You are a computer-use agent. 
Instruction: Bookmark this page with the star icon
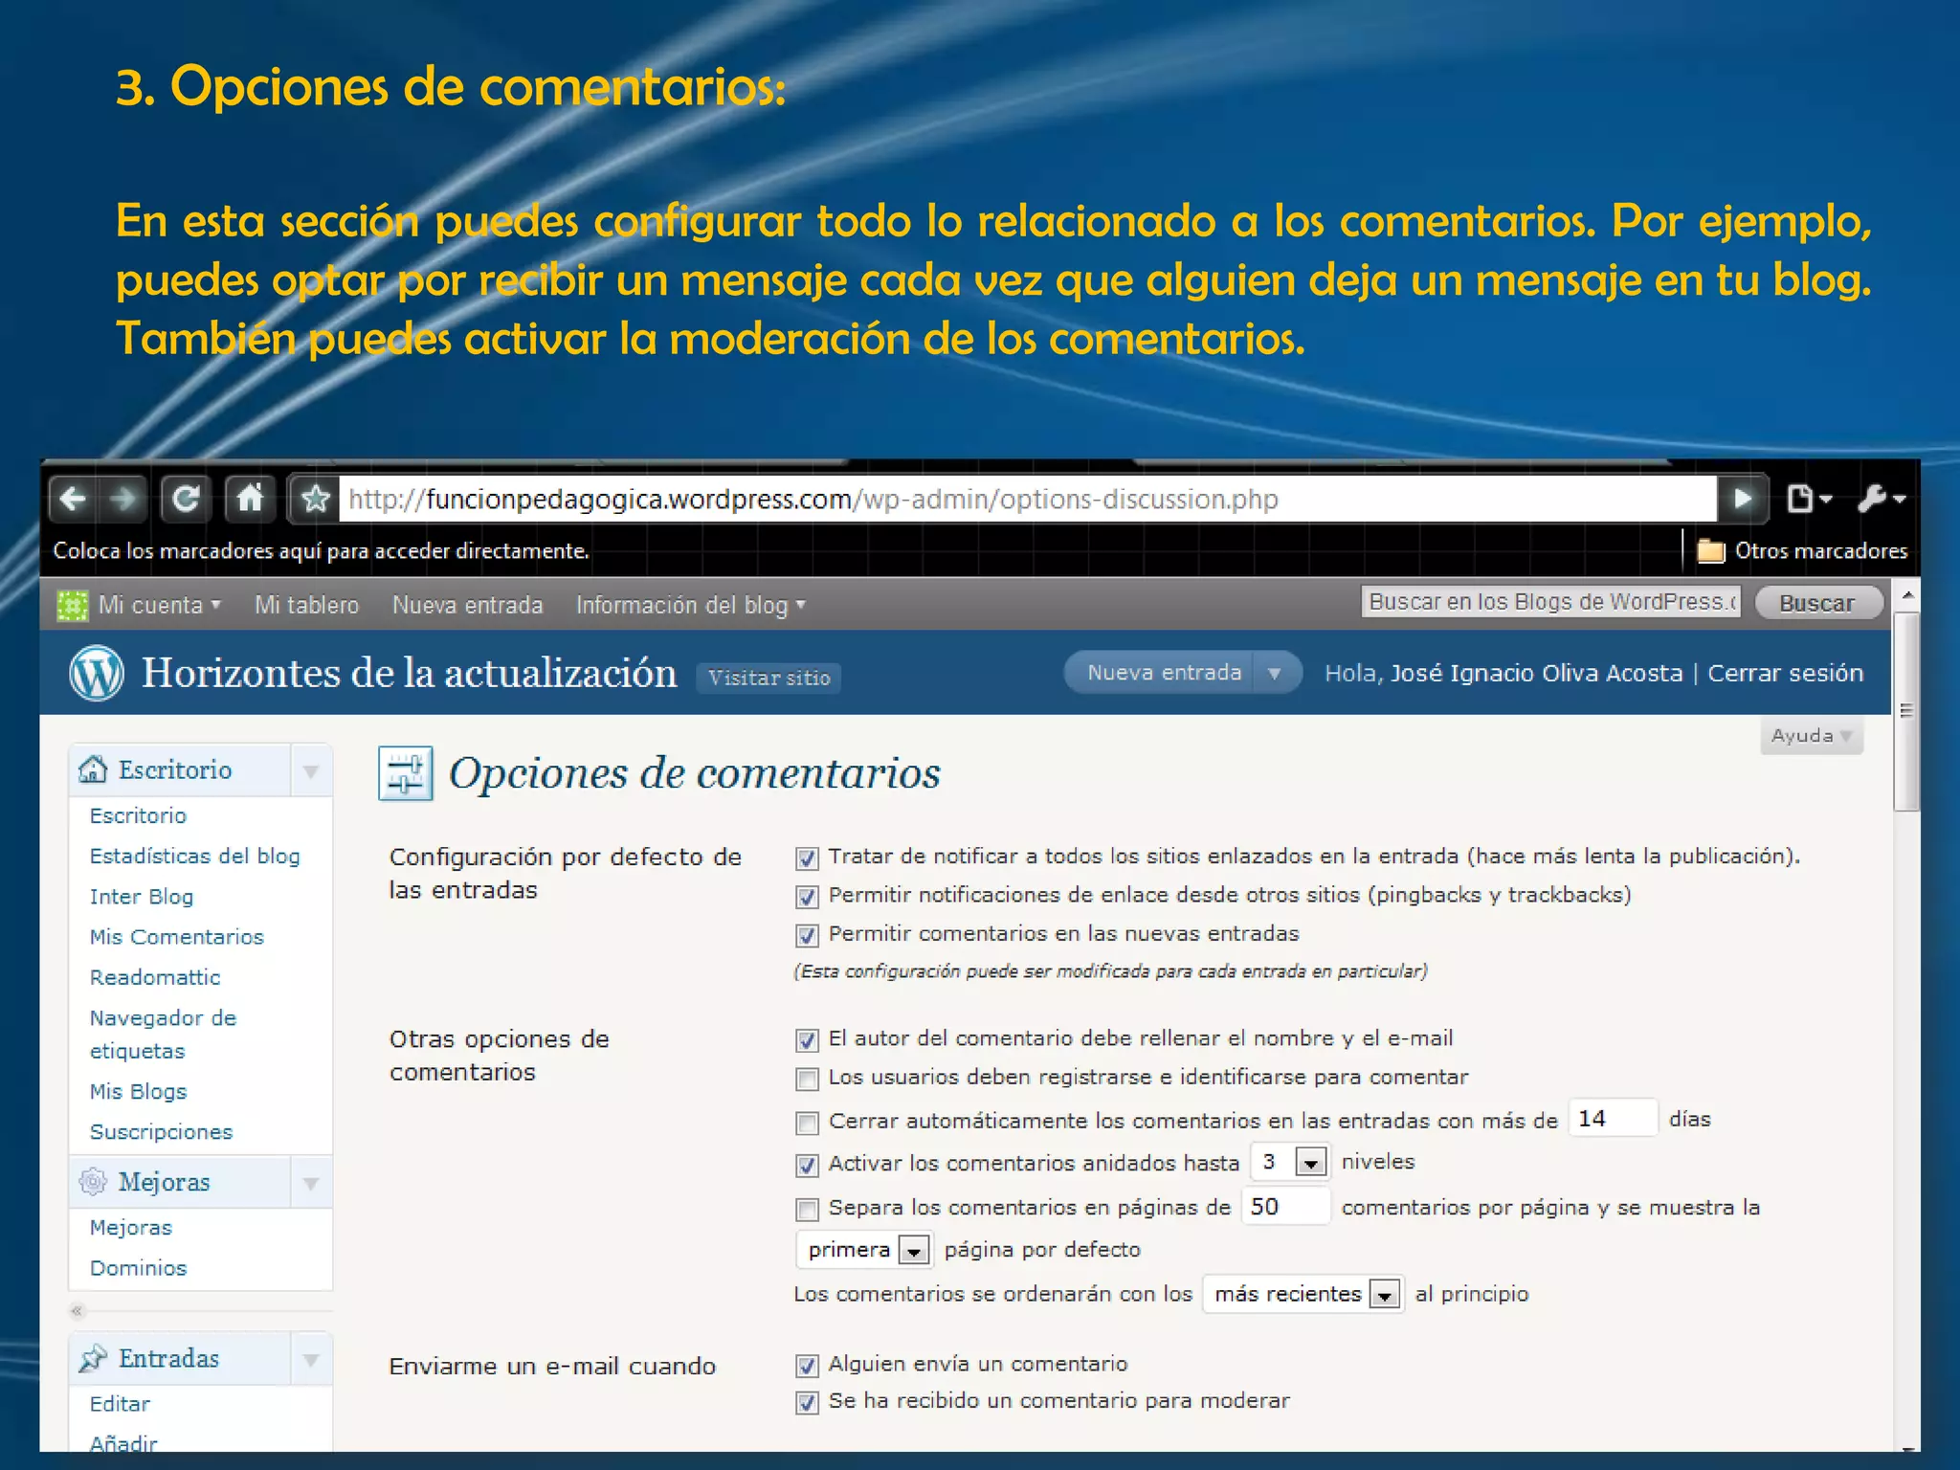315,499
